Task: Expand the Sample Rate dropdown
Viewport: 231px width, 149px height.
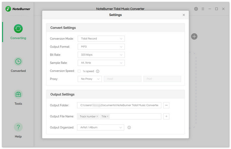Action: coord(101,63)
